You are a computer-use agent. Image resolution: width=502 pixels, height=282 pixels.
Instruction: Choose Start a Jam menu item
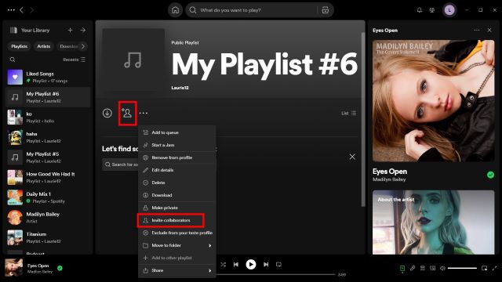pyautogui.click(x=177, y=145)
